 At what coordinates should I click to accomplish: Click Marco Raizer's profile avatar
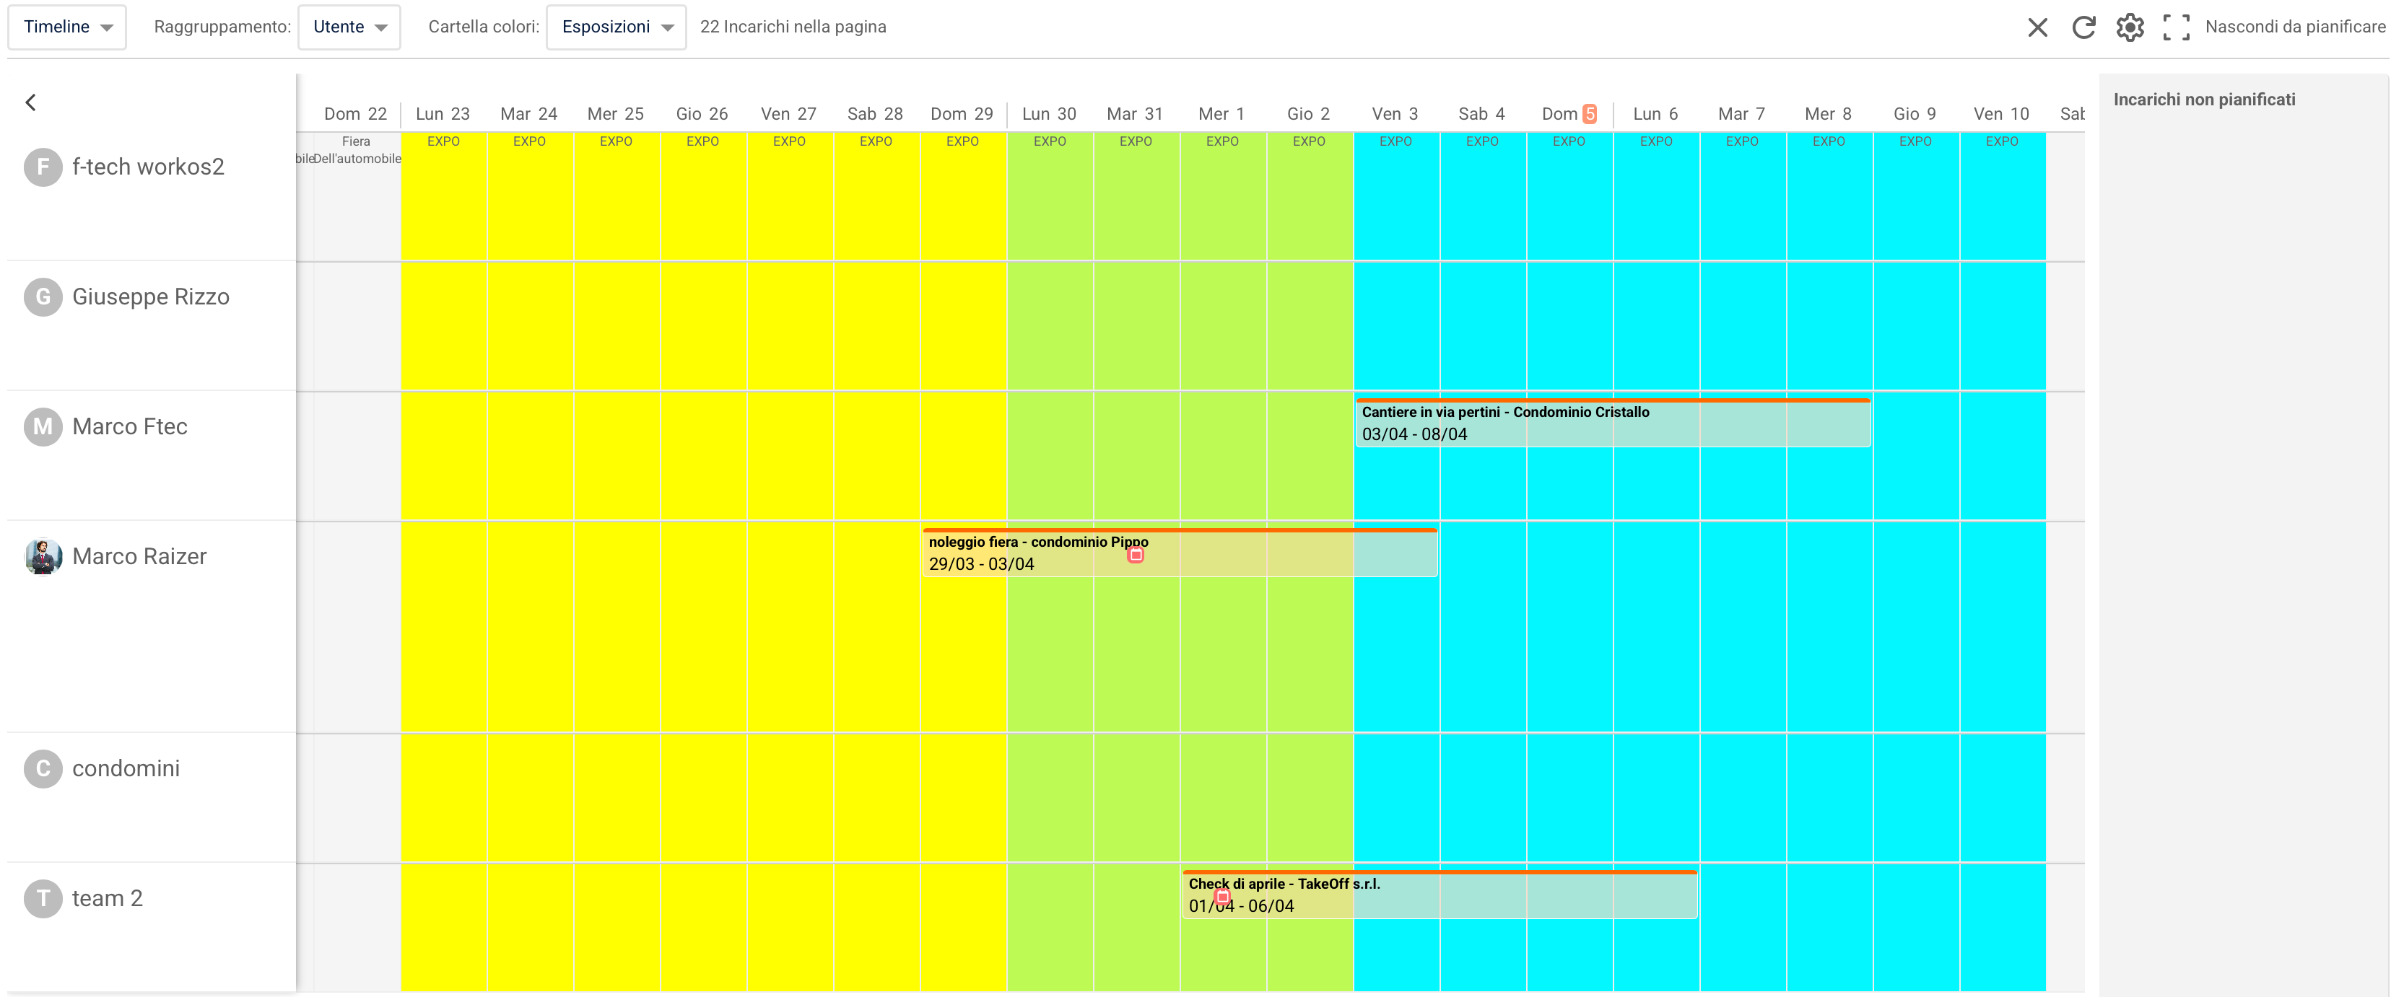[43, 557]
